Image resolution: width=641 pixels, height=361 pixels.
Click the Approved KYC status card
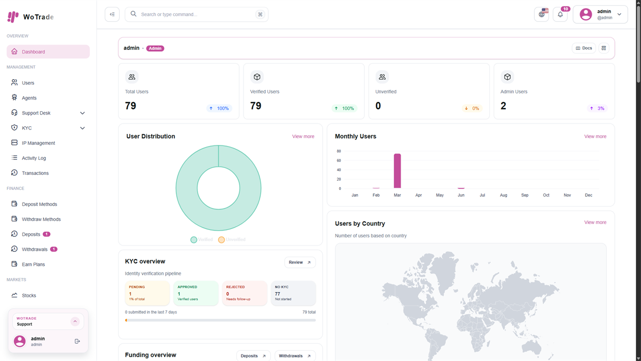[196, 293]
